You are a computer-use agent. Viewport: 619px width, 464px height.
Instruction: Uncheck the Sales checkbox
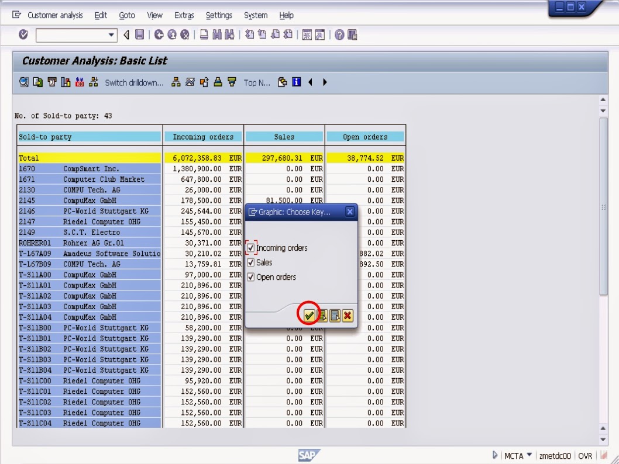250,262
